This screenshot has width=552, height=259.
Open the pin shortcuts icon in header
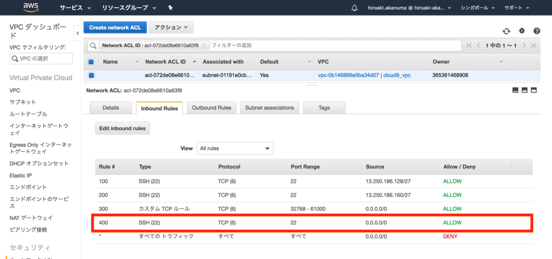click(170, 8)
